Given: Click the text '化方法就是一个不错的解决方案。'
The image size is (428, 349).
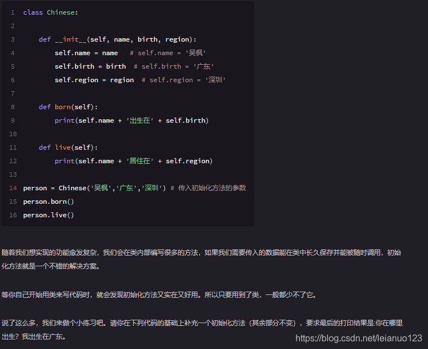Looking at the screenshot, I should tap(51, 266).
